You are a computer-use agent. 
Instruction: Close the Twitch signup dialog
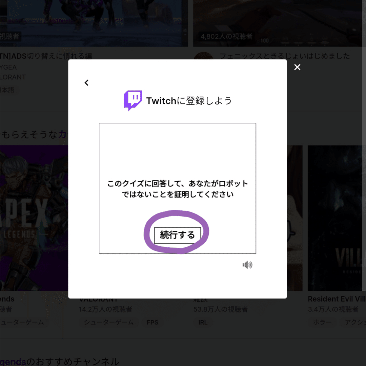(297, 67)
